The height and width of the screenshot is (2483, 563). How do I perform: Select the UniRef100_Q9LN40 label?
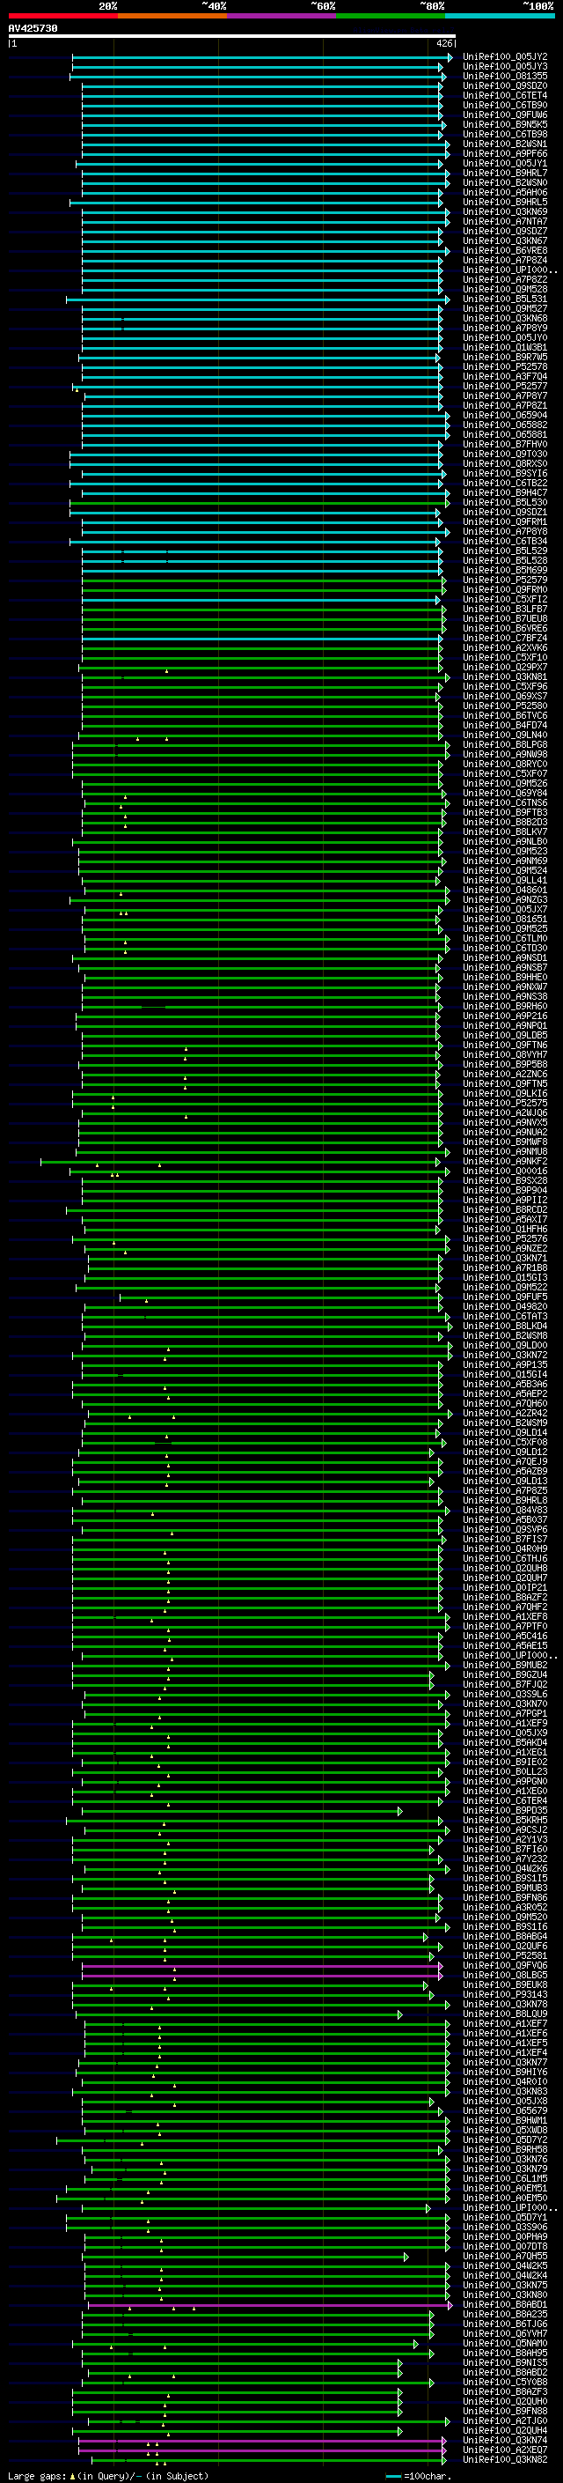[504, 735]
